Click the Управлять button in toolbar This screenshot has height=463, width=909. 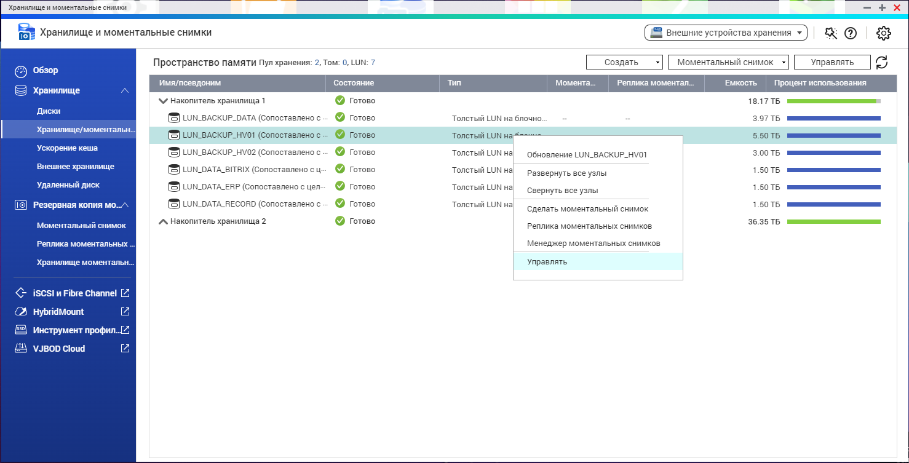click(832, 62)
